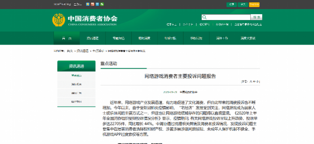
Task: Click the yellow English language button
Action: pos(254,5)
